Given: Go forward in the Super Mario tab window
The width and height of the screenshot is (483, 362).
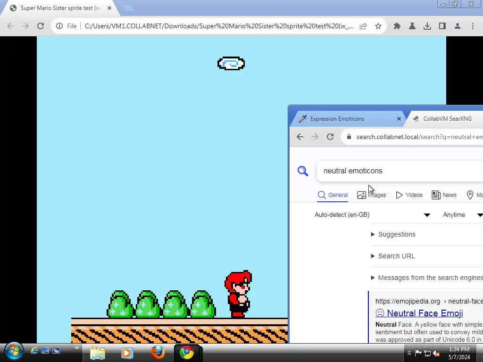Looking at the screenshot, I should [x=25, y=26].
